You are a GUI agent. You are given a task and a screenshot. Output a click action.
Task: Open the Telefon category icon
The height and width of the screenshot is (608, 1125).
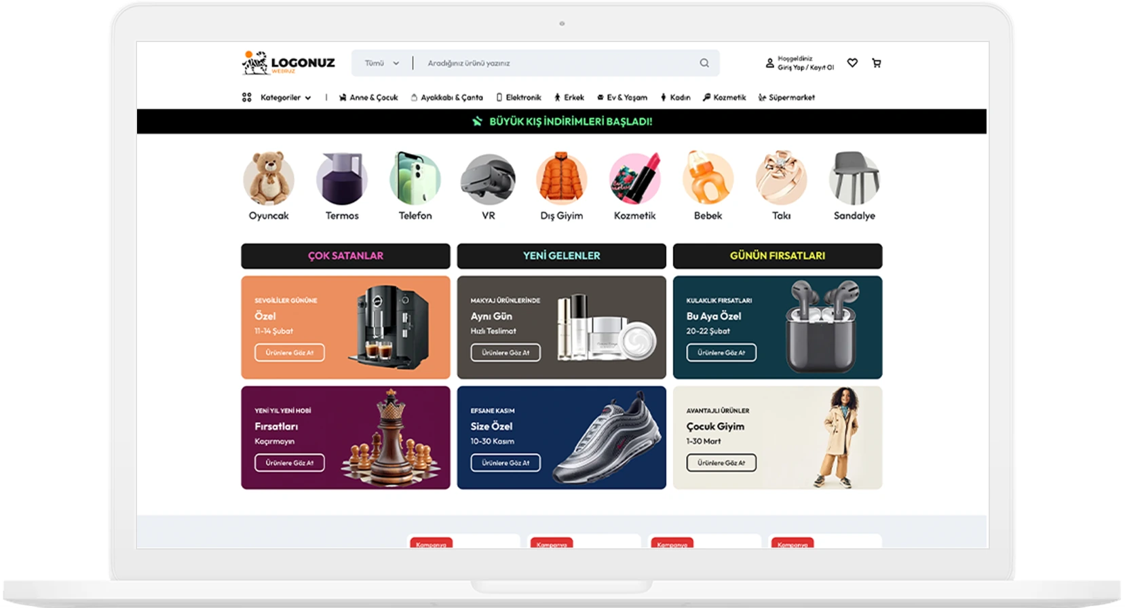tap(415, 178)
